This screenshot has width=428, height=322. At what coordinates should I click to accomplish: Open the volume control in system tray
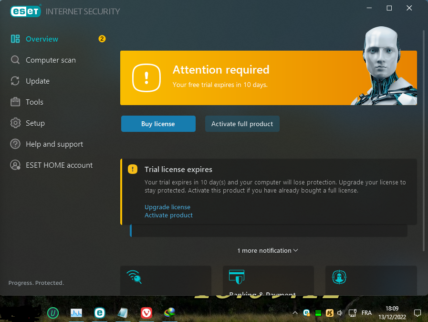340,313
